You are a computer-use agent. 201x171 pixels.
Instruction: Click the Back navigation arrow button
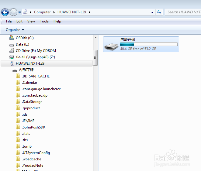tap(5, 12)
